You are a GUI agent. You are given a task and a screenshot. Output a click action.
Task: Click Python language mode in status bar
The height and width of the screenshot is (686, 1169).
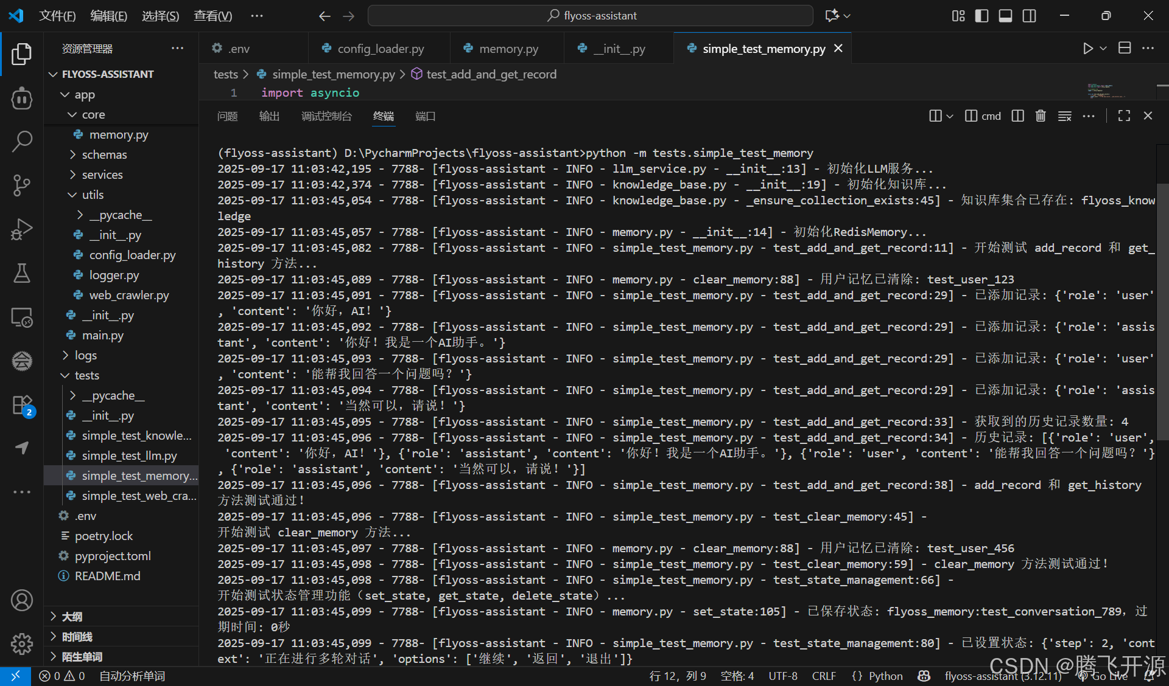pyautogui.click(x=885, y=676)
